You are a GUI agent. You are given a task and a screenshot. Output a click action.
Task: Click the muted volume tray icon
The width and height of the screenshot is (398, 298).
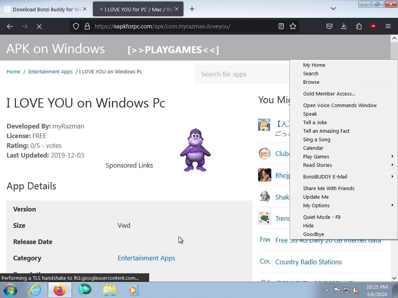356,290
